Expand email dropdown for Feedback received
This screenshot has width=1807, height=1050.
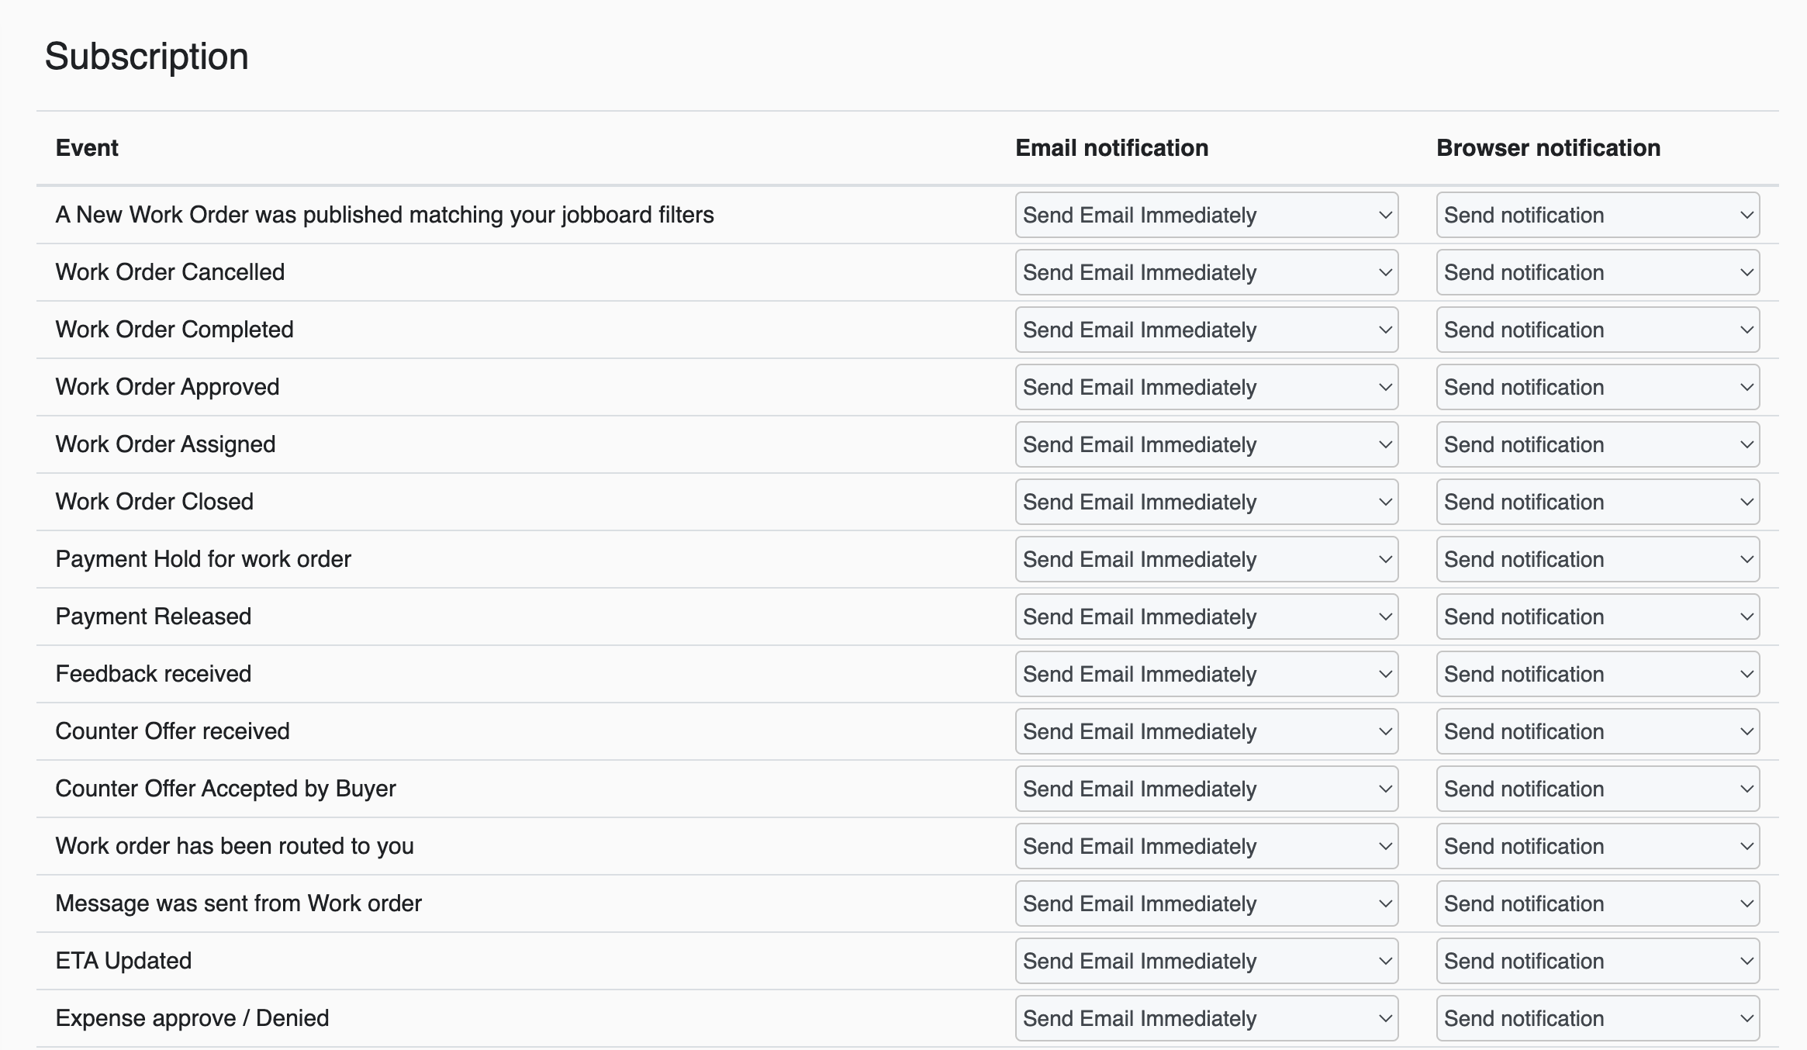point(1206,674)
